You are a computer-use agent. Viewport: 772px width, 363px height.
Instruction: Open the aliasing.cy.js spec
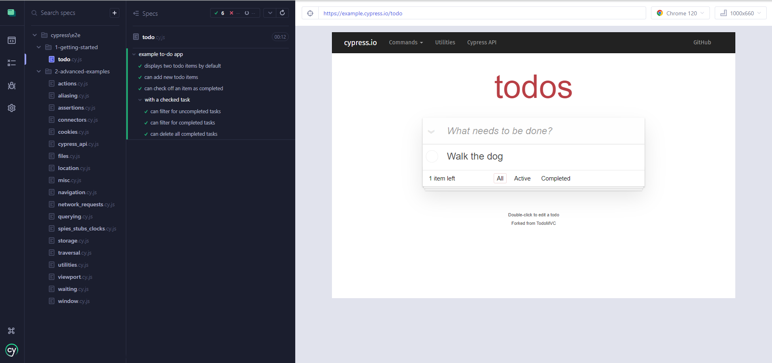click(73, 95)
